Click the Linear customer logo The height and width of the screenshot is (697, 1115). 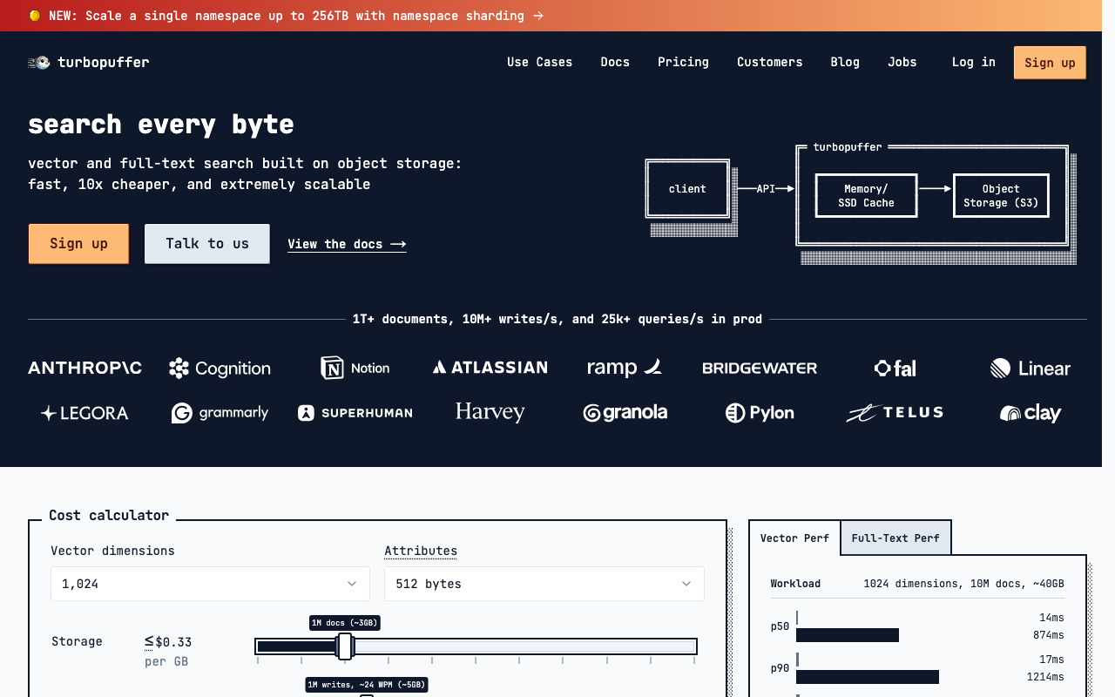click(x=1031, y=368)
